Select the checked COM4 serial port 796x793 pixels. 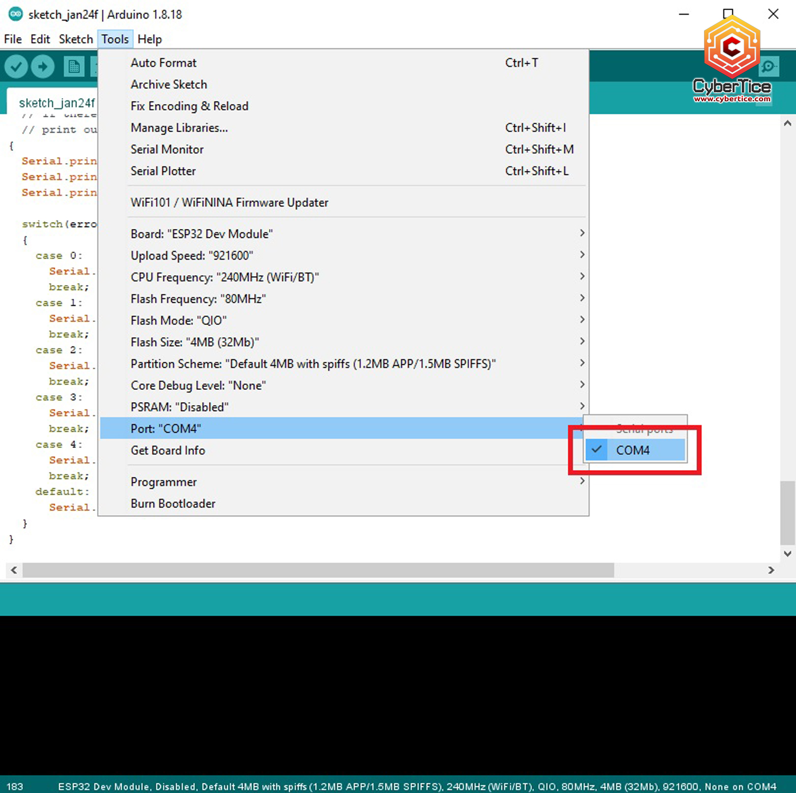coord(634,450)
